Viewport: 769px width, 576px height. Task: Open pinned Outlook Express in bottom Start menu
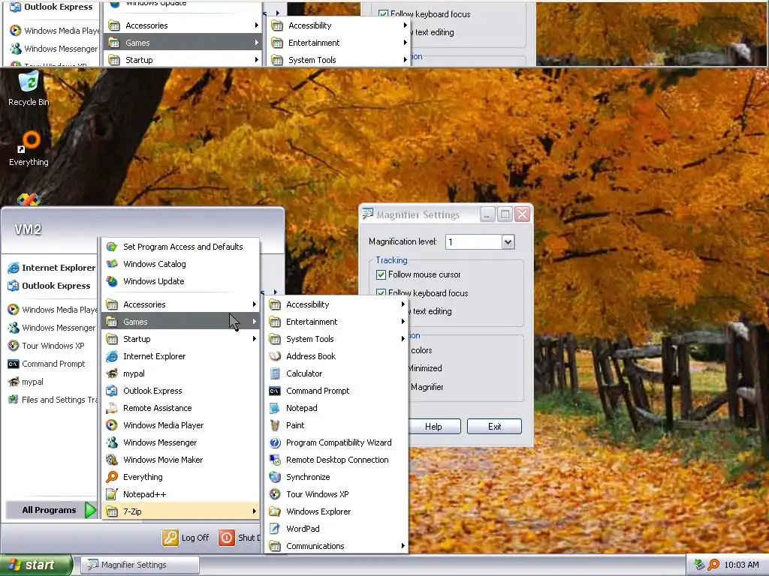[x=51, y=286]
